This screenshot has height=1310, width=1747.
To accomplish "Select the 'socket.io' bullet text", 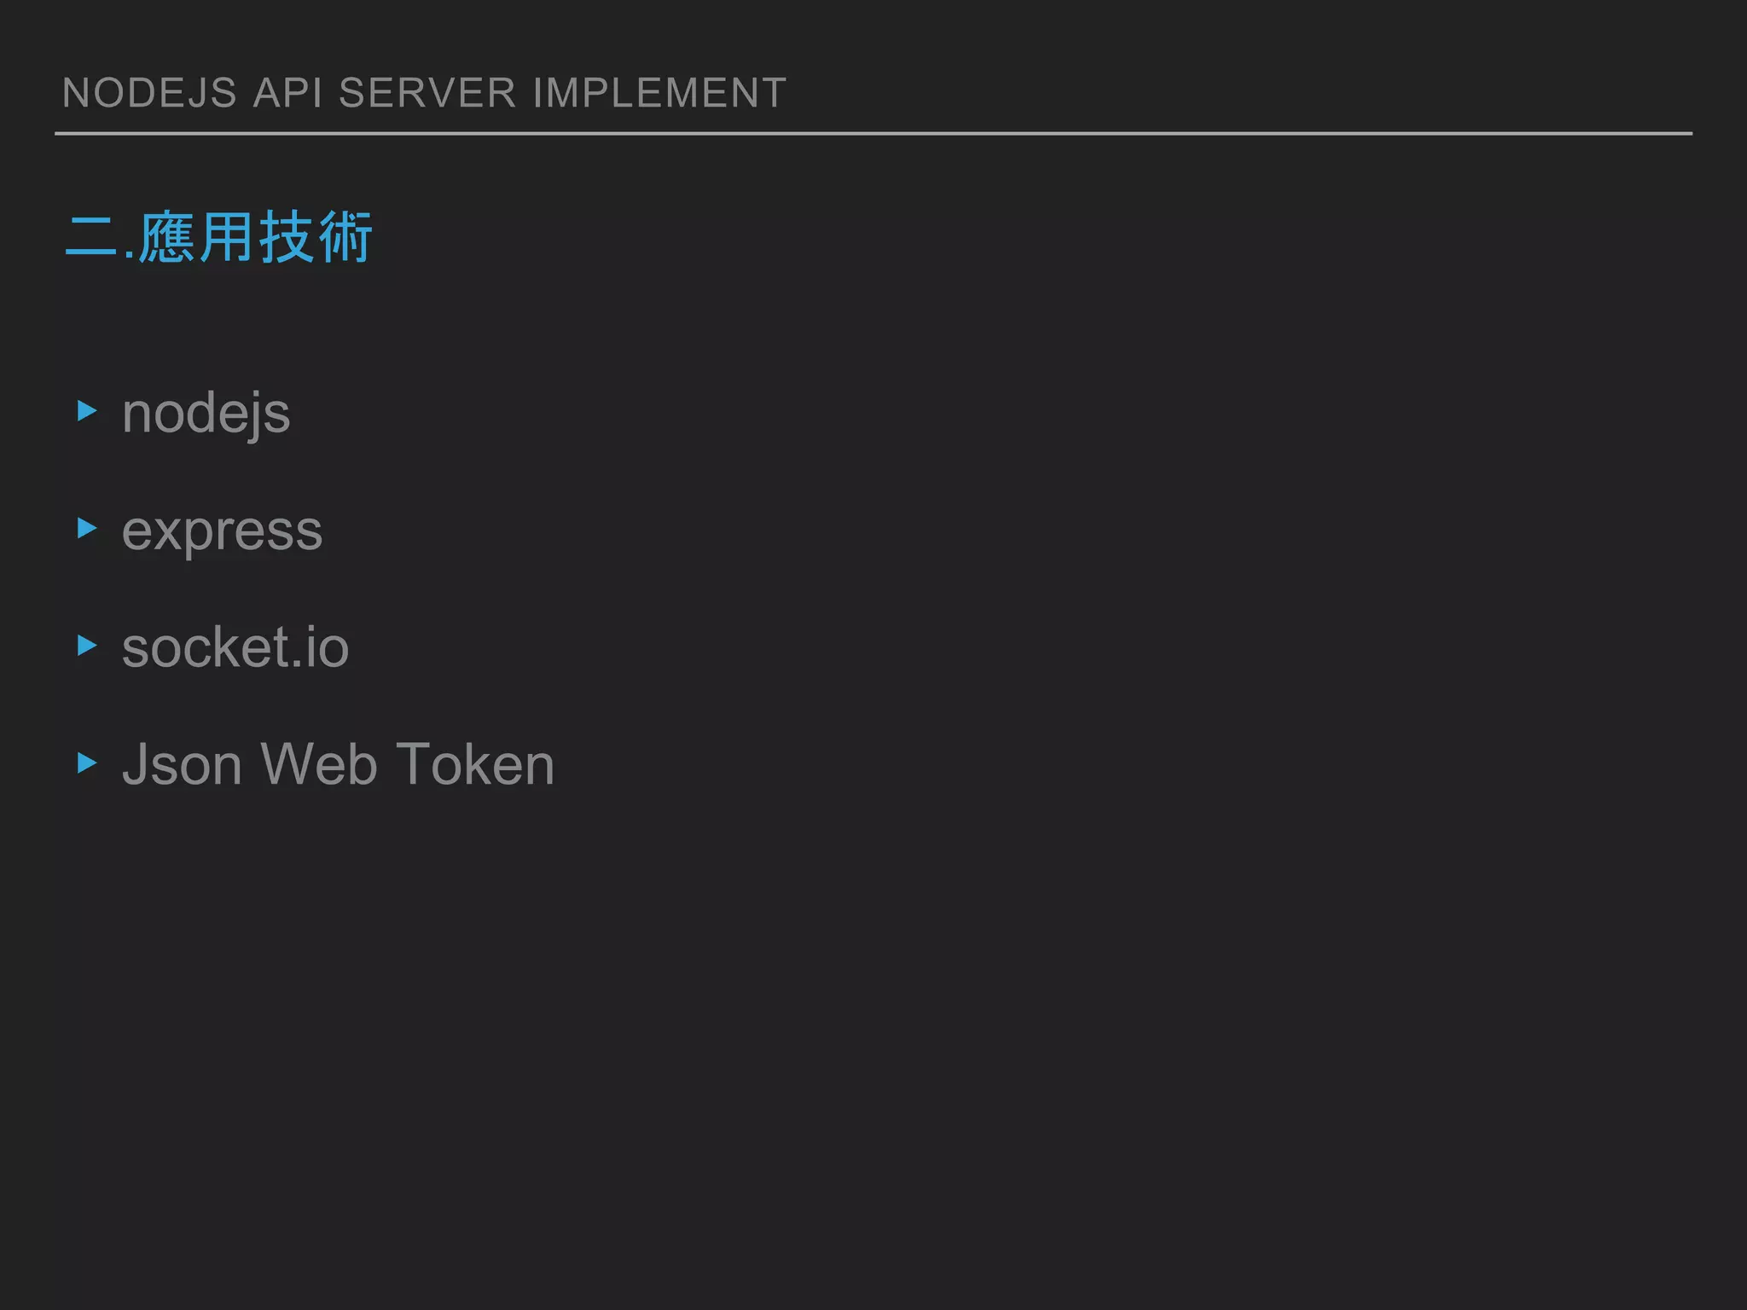I will pos(235,647).
